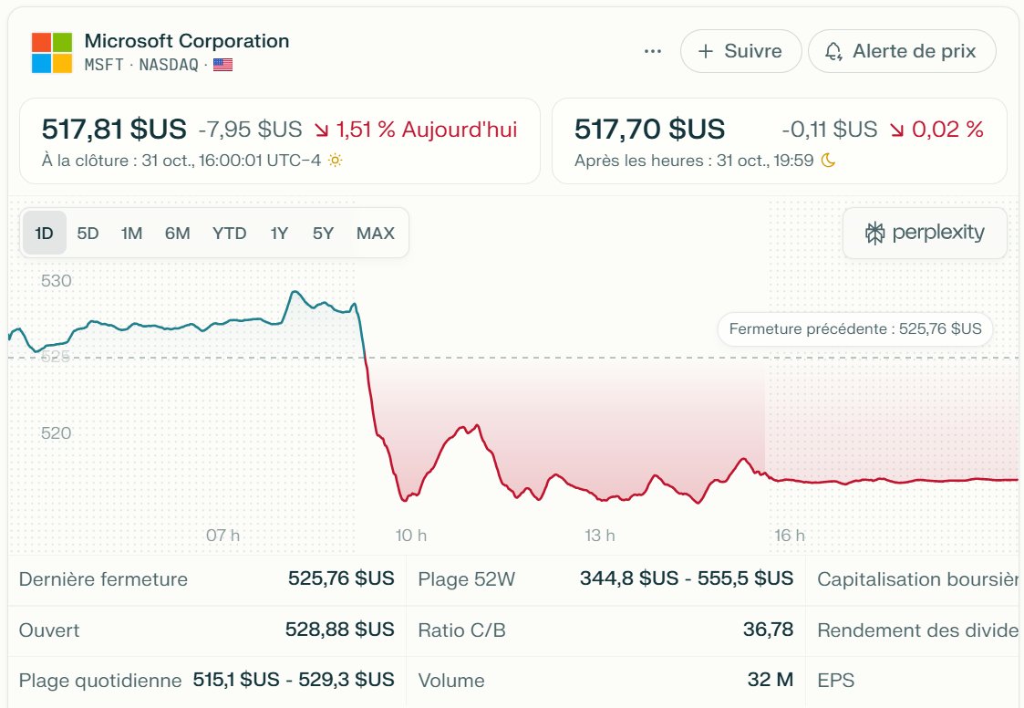The height and width of the screenshot is (708, 1024).
Task: Select the 6M time range
Action: click(x=177, y=234)
